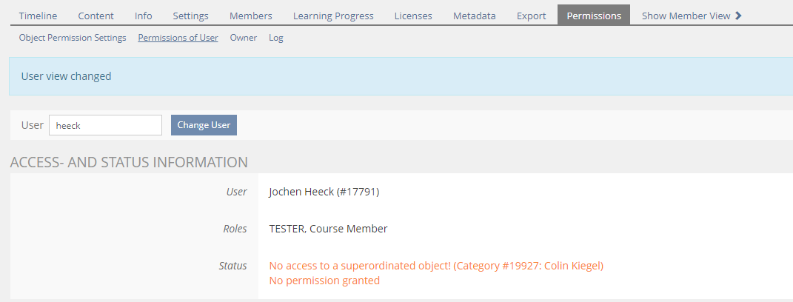Screen dimensions: 793x302
Task: Select Permissions of User subtab
Action: tap(178, 38)
